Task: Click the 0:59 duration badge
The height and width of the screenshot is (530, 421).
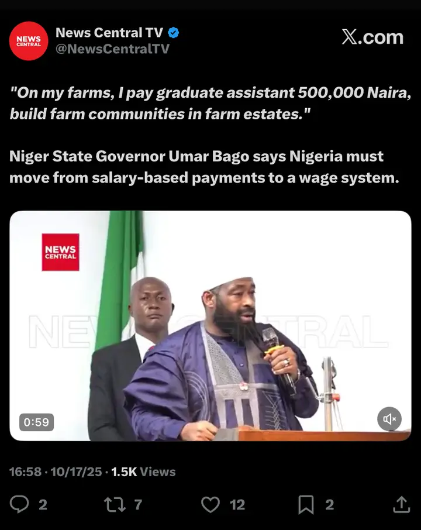Action: 36,422
